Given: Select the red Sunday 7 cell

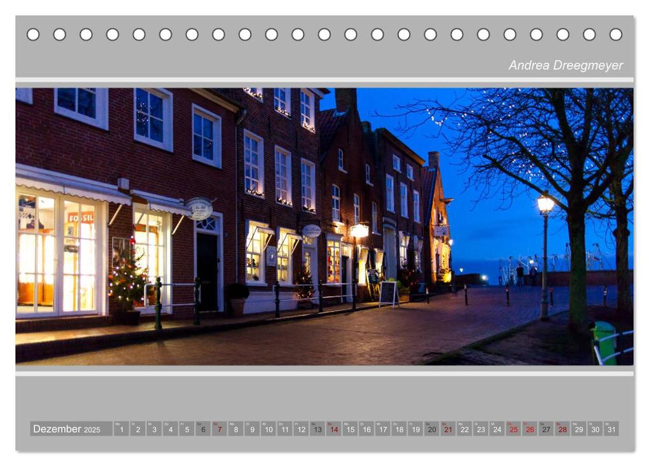Looking at the screenshot, I should pos(220,428).
